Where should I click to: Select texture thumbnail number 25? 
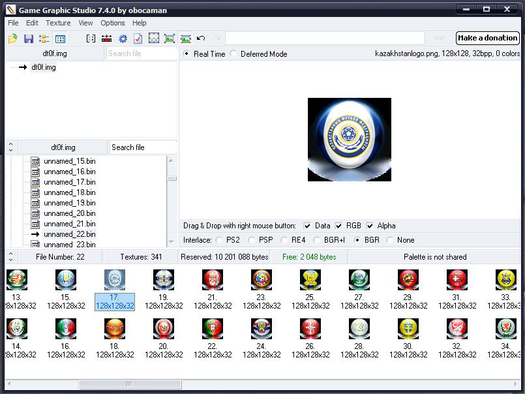310,279
